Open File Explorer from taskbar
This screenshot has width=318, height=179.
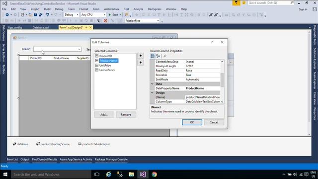pyautogui.click(x=131, y=175)
